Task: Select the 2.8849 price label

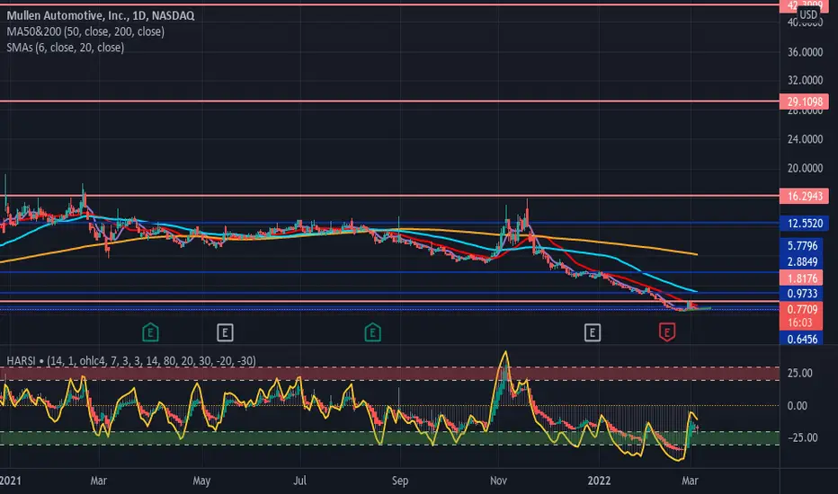Action: [802, 261]
